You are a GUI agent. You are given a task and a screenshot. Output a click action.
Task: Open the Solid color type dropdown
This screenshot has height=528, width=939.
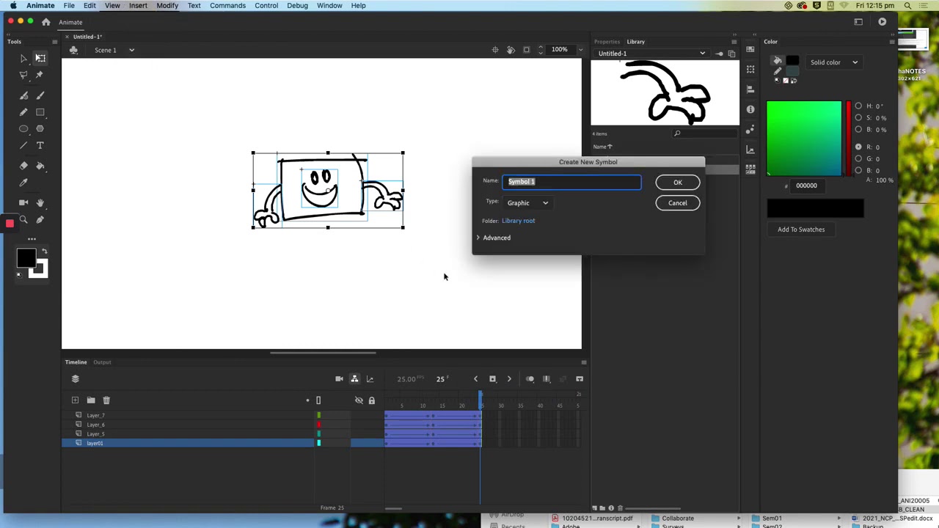(x=834, y=62)
